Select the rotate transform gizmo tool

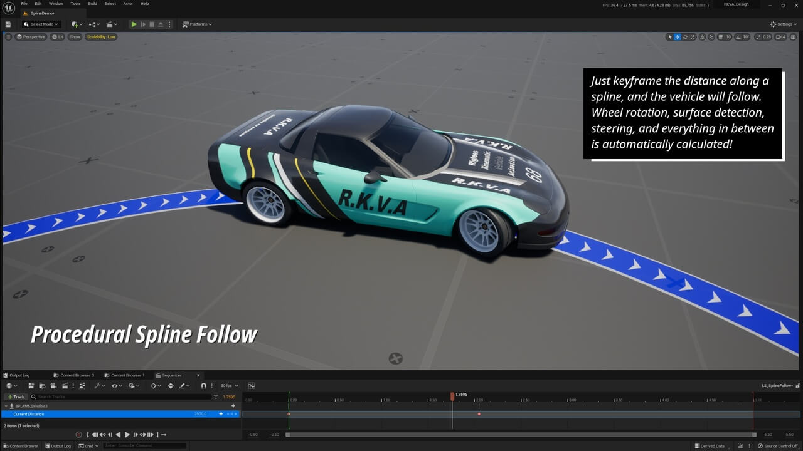click(685, 37)
